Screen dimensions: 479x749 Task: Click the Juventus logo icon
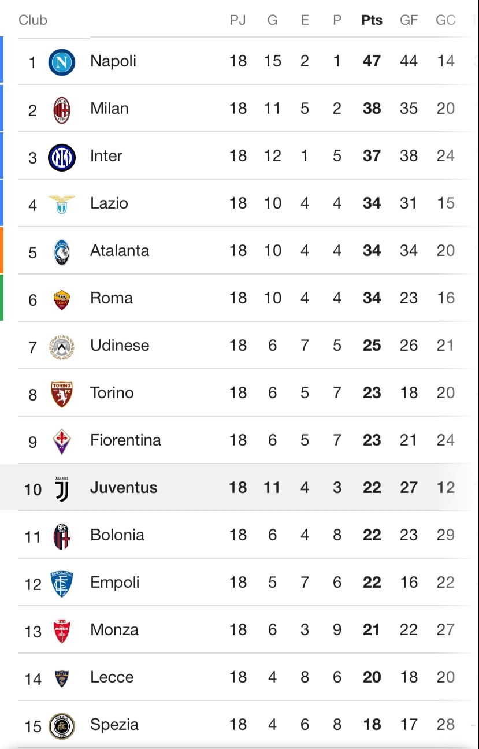61,488
